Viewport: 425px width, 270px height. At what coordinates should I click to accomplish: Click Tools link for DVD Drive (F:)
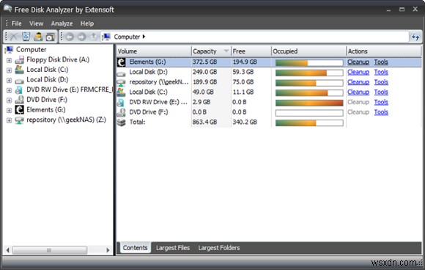(381, 112)
